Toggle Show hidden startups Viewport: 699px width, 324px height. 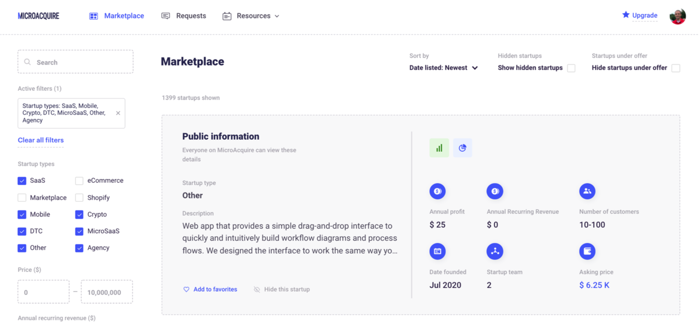[x=571, y=67]
